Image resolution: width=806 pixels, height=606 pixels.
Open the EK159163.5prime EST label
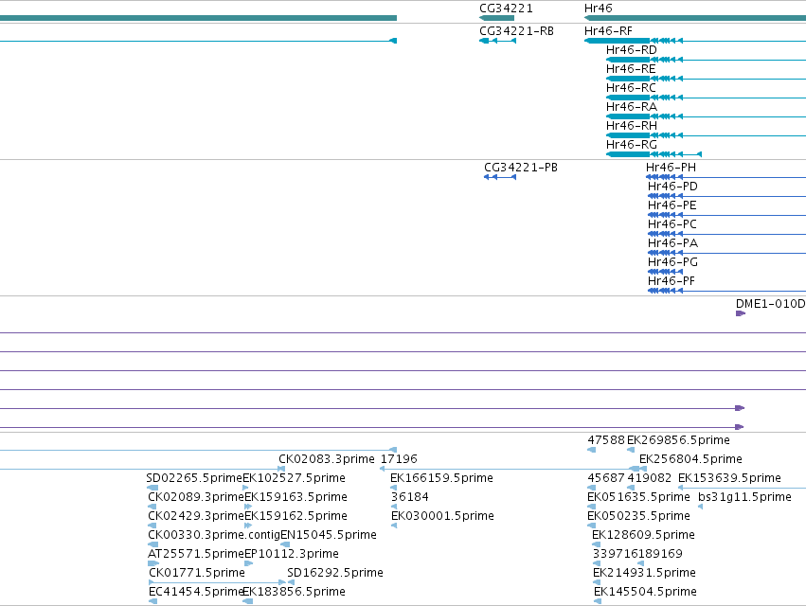pos(296,497)
